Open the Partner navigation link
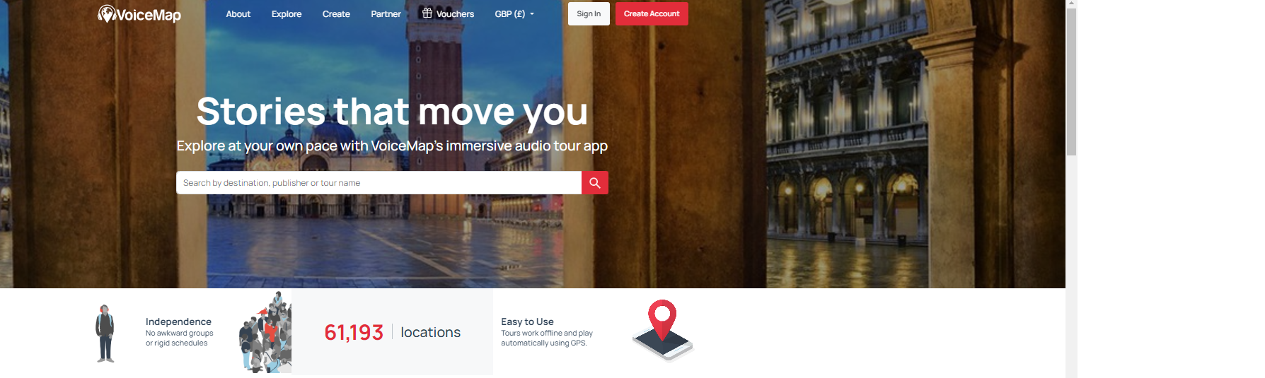This screenshot has width=1265, height=378. point(386,14)
